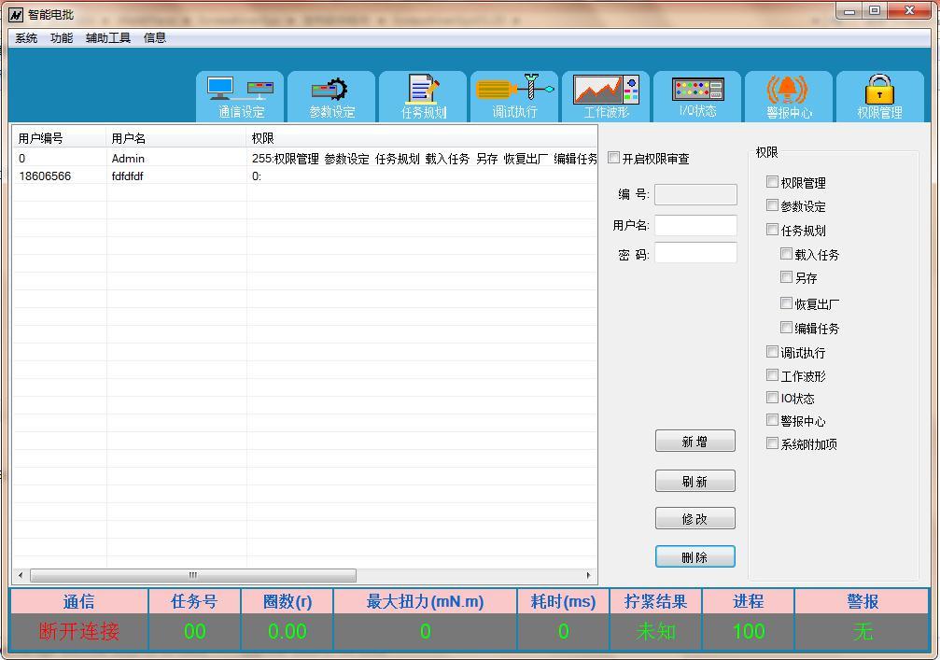Check the 警报中心 permission checkbox
Image resolution: width=940 pixels, height=660 pixels.
click(x=772, y=420)
